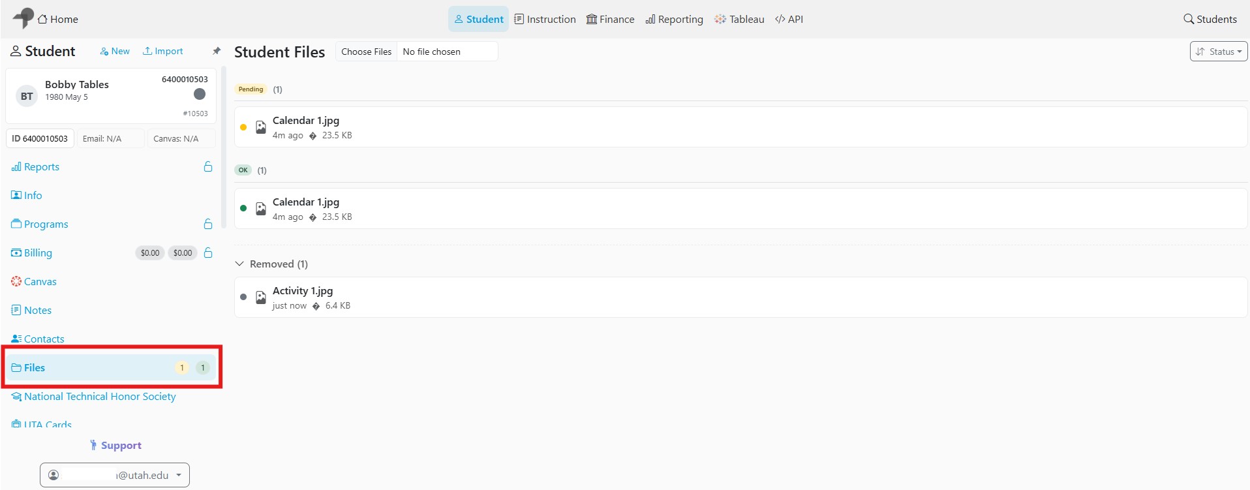Click the lock icon beside Billing amounts

click(208, 253)
